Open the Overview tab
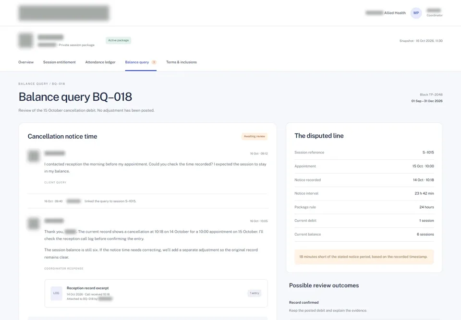Screen dimensions: 461x320 pos(26,62)
